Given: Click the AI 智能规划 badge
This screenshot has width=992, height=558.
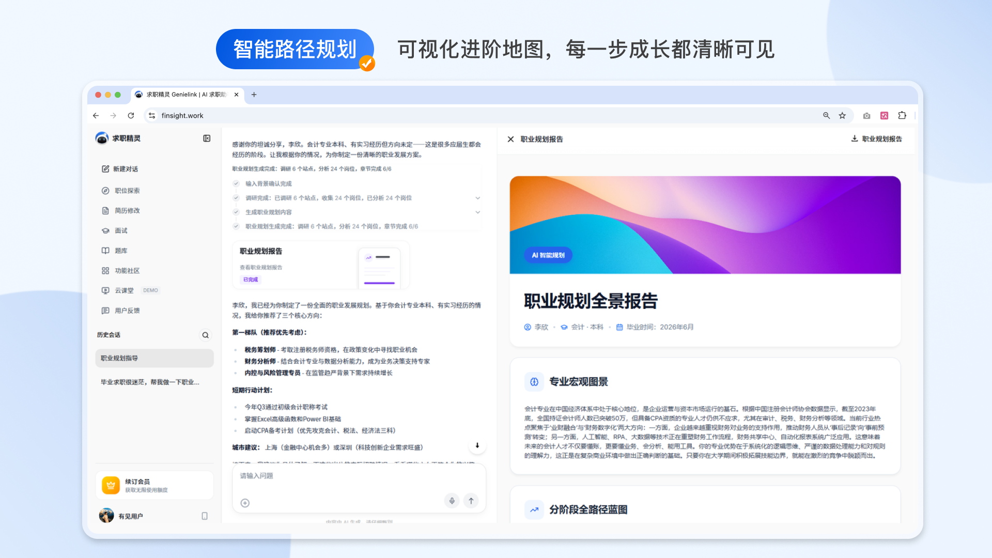Looking at the screenshot, I should click(548, 255).
